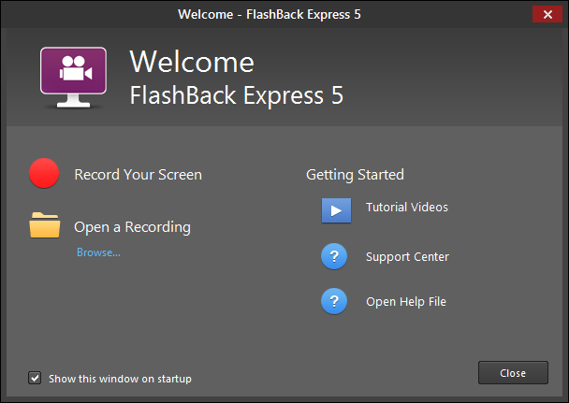
Task: Click the yellow folder icon
Action: pyautogui.click(x=44, y=226)
